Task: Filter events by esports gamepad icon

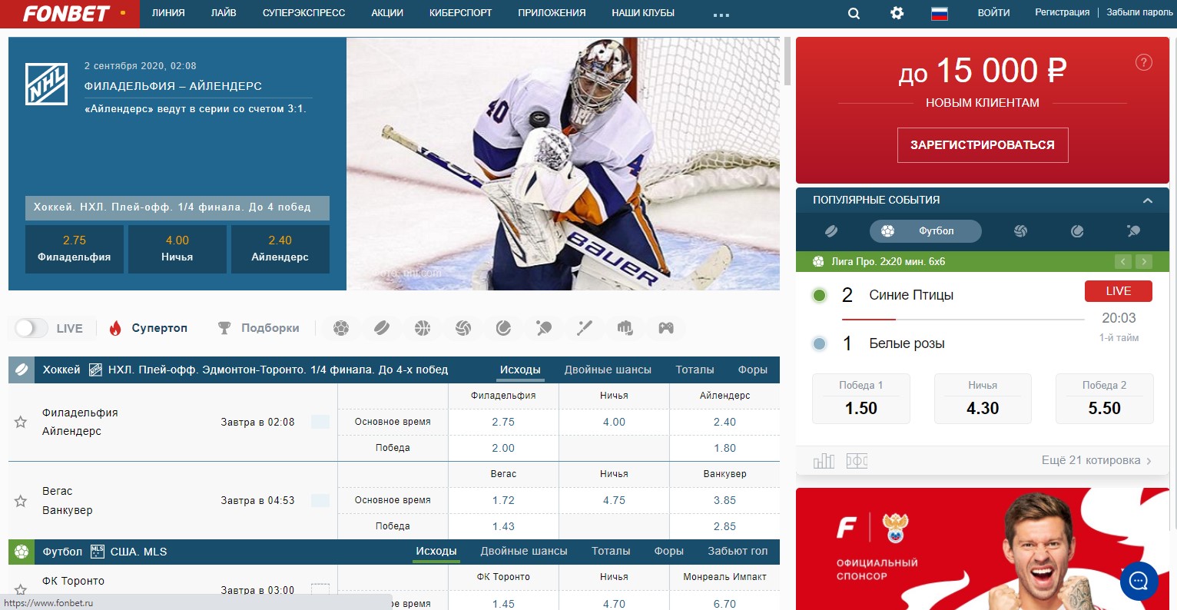Action: [666, 328]
